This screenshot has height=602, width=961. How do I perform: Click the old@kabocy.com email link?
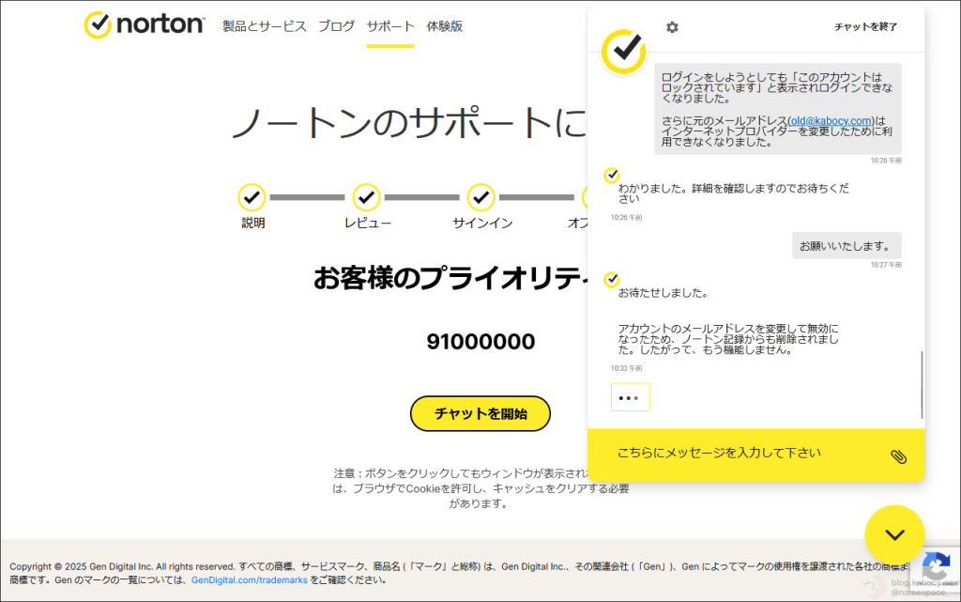click(831, 121)
